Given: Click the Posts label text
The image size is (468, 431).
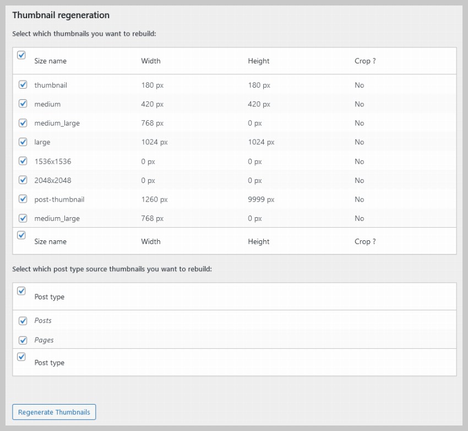Looking at the screenshot, I should click(x=43, y=321).
